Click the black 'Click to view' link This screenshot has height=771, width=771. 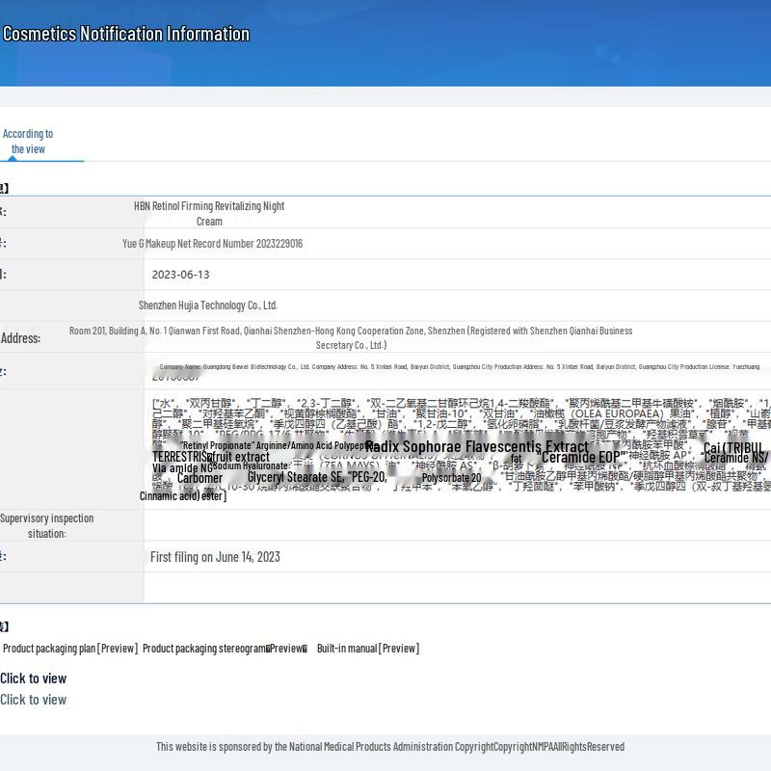[x=33, y=678]
